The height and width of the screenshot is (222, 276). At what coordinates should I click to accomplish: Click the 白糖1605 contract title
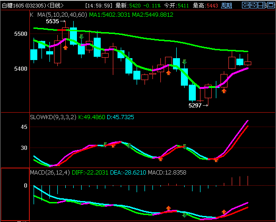click(13, 6)
